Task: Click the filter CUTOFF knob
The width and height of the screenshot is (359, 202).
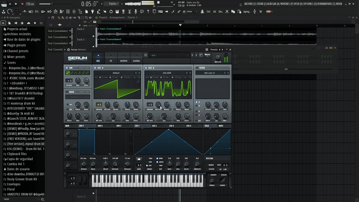Action: click(x=208, y=105)
